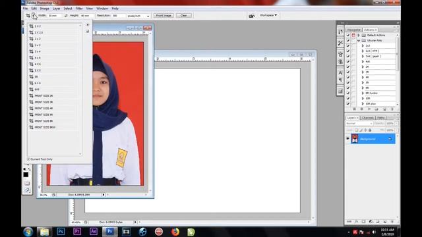Click the Resolution input field
Image resolution: width=422 pixels, height=237 pixels.
pos(119,16)
